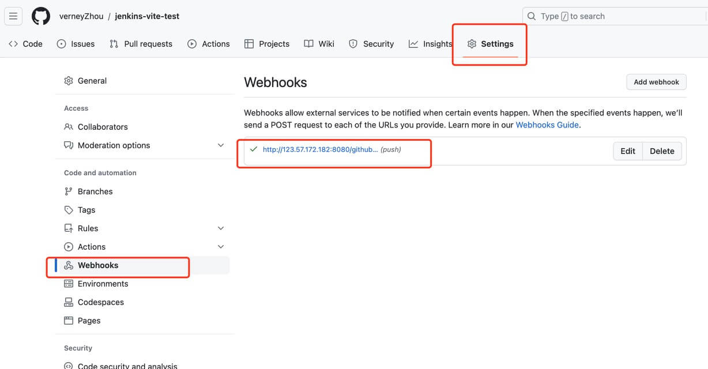Image resolution: width=708 pixels, height=369 pixels.
Task: Switch to the Pull requests tab
Action: point(141,44)
